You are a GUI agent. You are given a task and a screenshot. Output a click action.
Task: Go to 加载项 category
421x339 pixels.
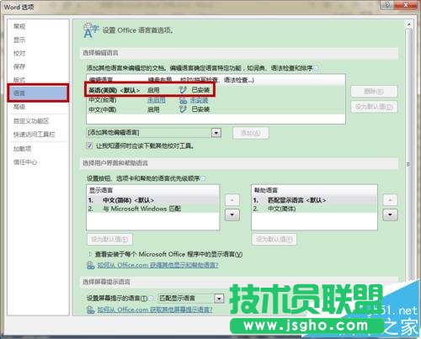(x=22, y=149)
